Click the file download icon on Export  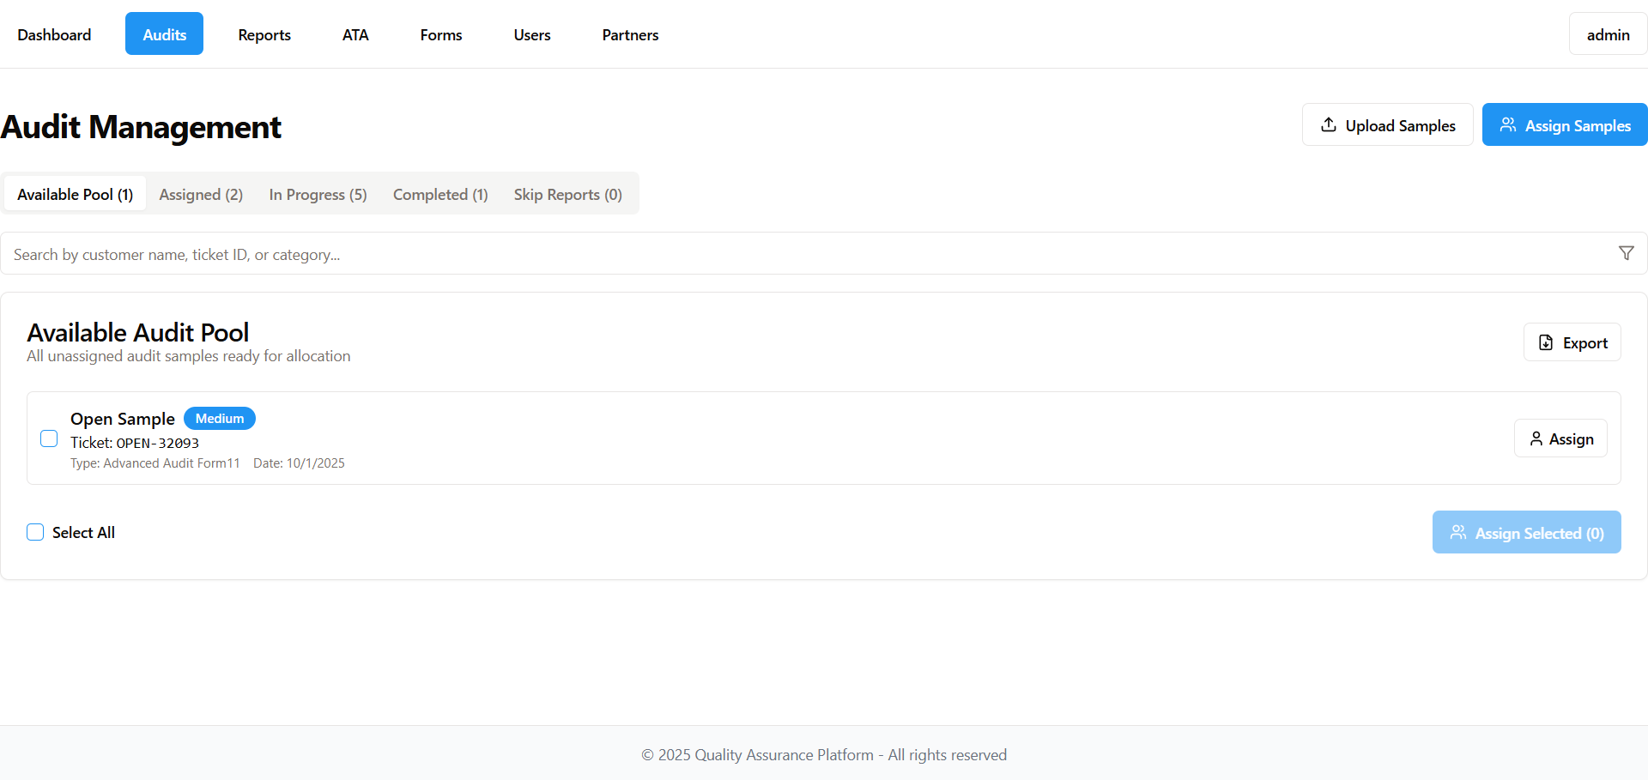coord(1545,342)
